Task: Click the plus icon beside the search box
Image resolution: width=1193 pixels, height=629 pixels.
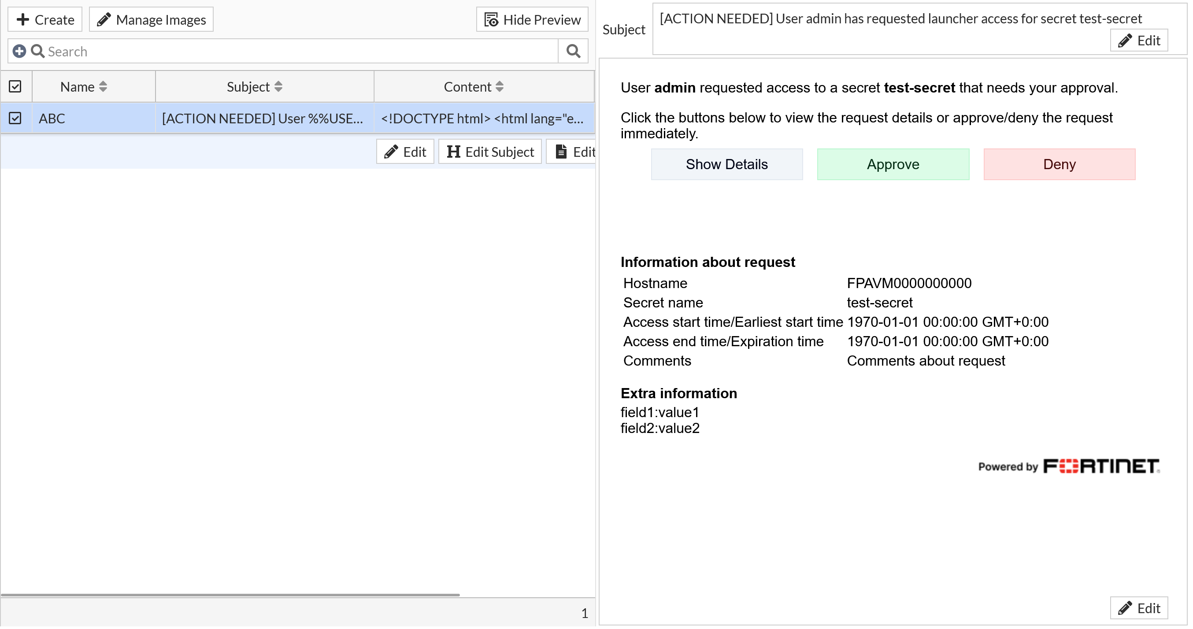Action: pos(19,51)
